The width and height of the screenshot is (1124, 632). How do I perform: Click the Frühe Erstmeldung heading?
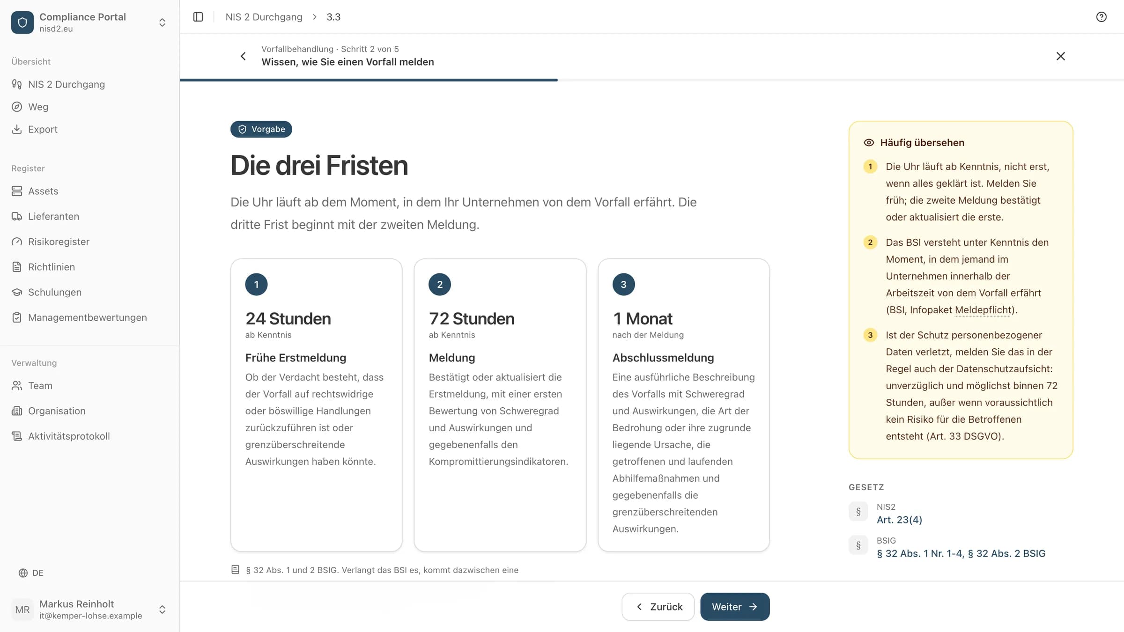coord(296,358)
